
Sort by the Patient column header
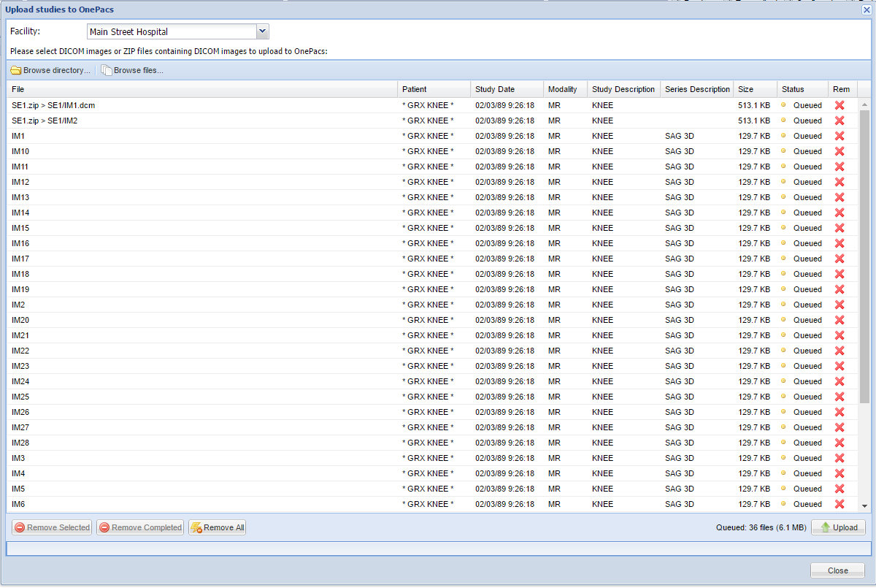pyautogui.click(x=415, y=89)
